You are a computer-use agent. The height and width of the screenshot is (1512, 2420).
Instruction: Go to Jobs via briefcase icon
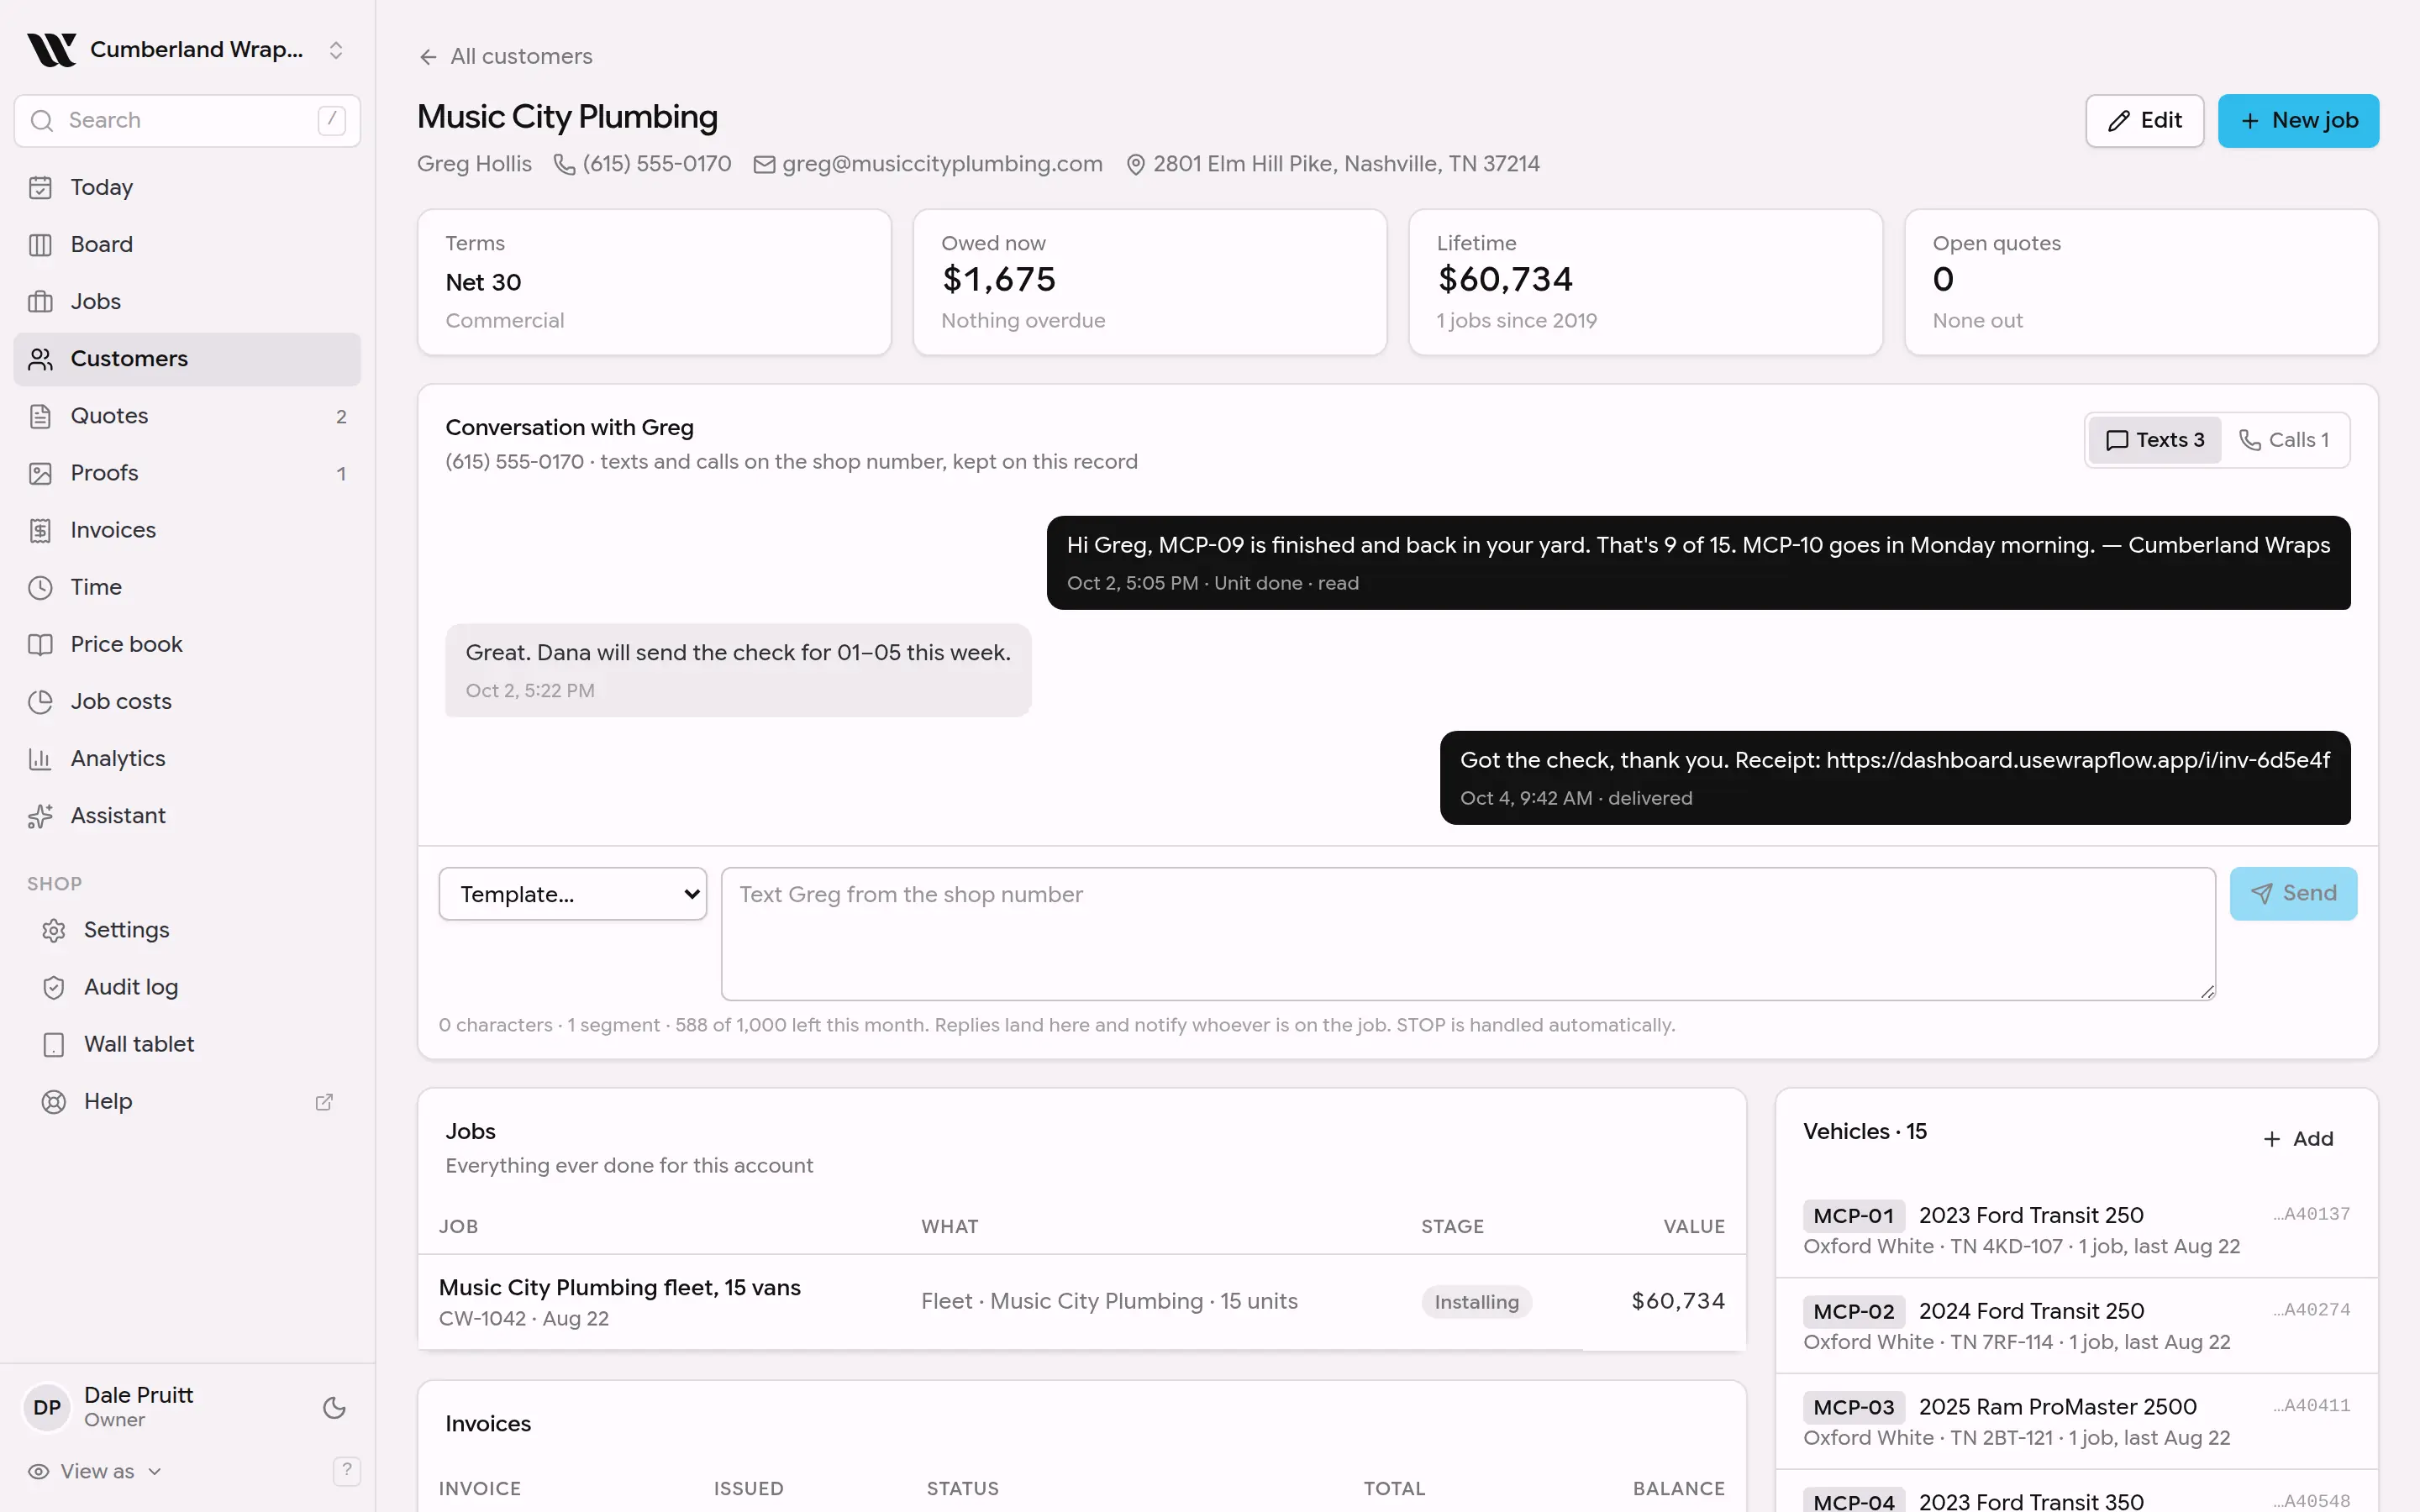pyautogui.click(x=40, y=301)
